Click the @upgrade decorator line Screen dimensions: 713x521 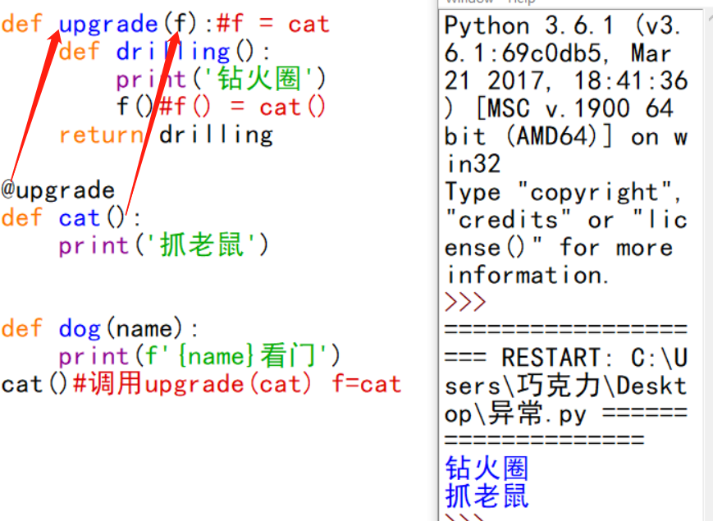[x=57, y=190]
